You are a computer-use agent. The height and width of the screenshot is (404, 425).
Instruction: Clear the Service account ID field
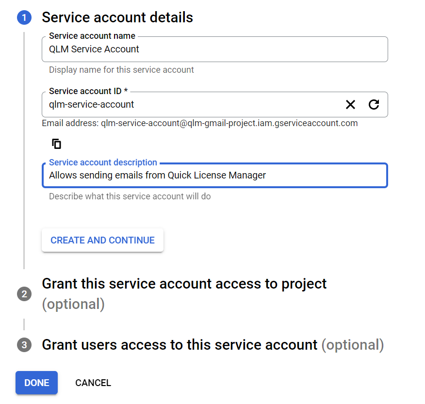point(350,104)
